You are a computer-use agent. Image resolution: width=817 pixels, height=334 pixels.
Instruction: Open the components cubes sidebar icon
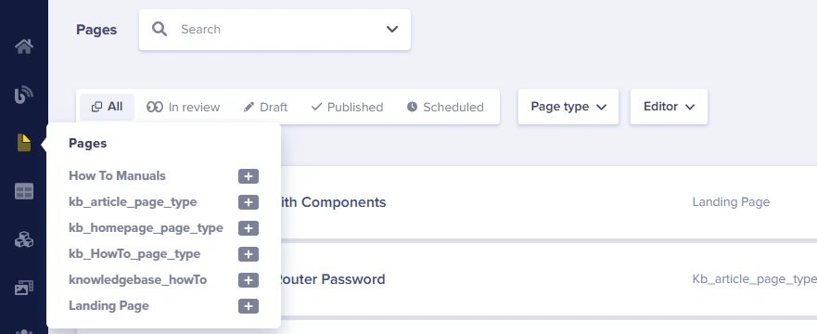24,239
